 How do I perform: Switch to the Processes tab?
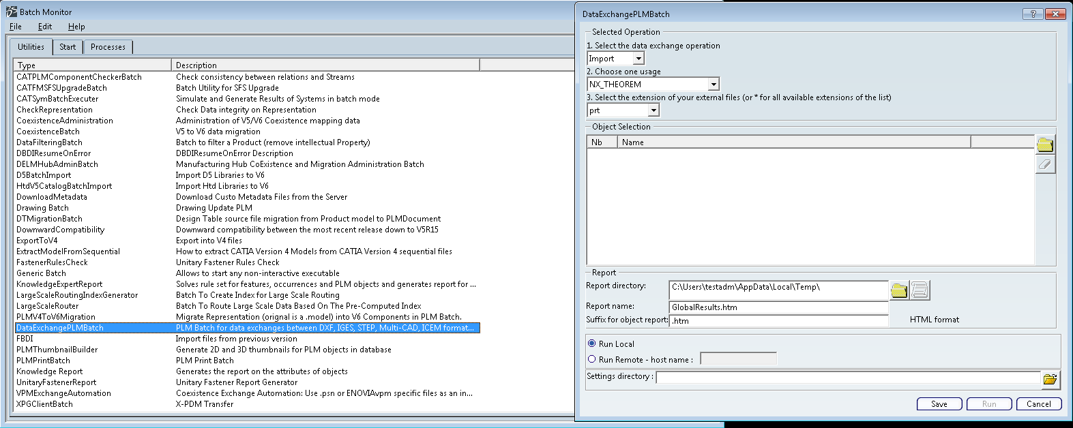pos(108,47)
